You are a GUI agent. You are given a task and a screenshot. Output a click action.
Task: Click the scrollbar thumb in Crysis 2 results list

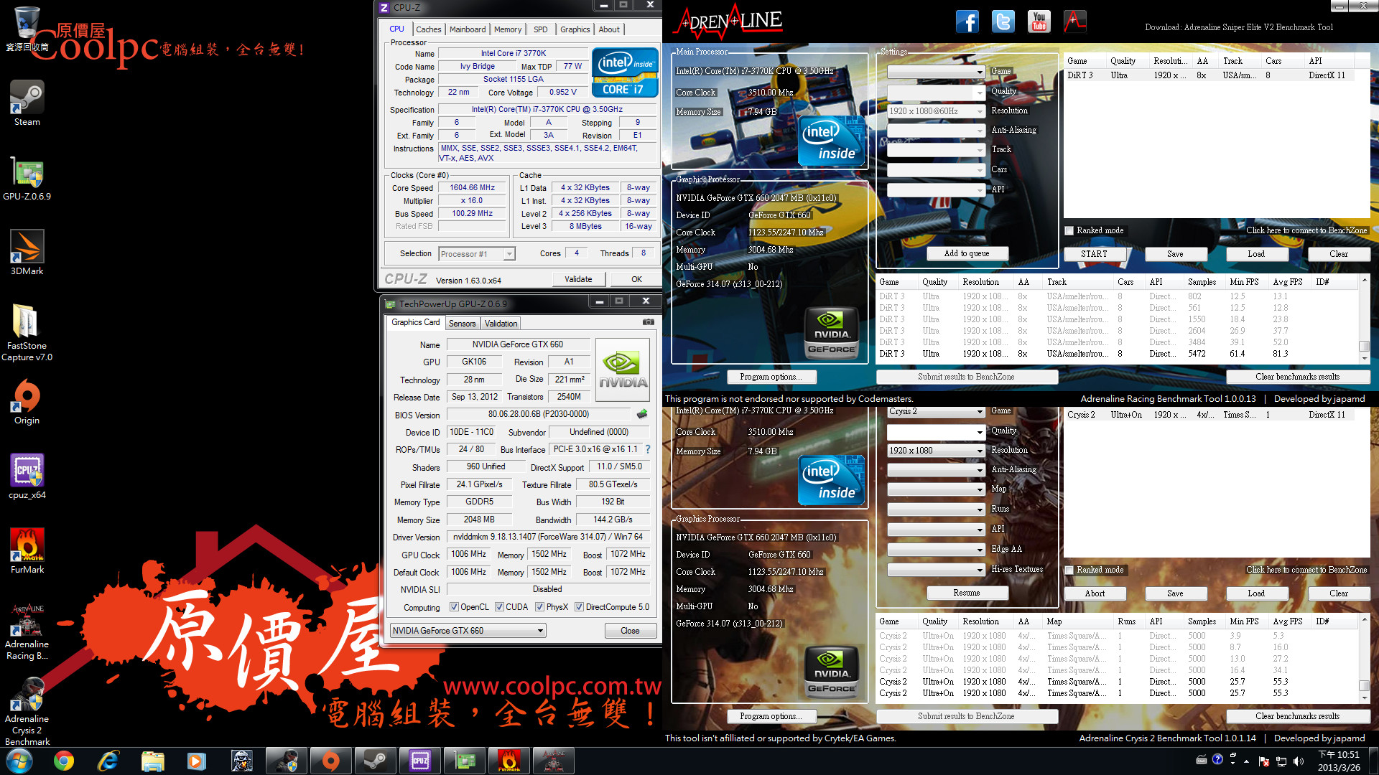[1365, 685]
